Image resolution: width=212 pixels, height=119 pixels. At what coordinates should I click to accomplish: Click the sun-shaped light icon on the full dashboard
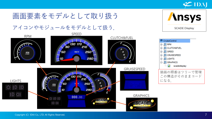[x=51, y=99]
